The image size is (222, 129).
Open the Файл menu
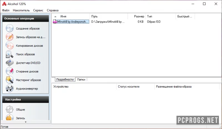6,10
